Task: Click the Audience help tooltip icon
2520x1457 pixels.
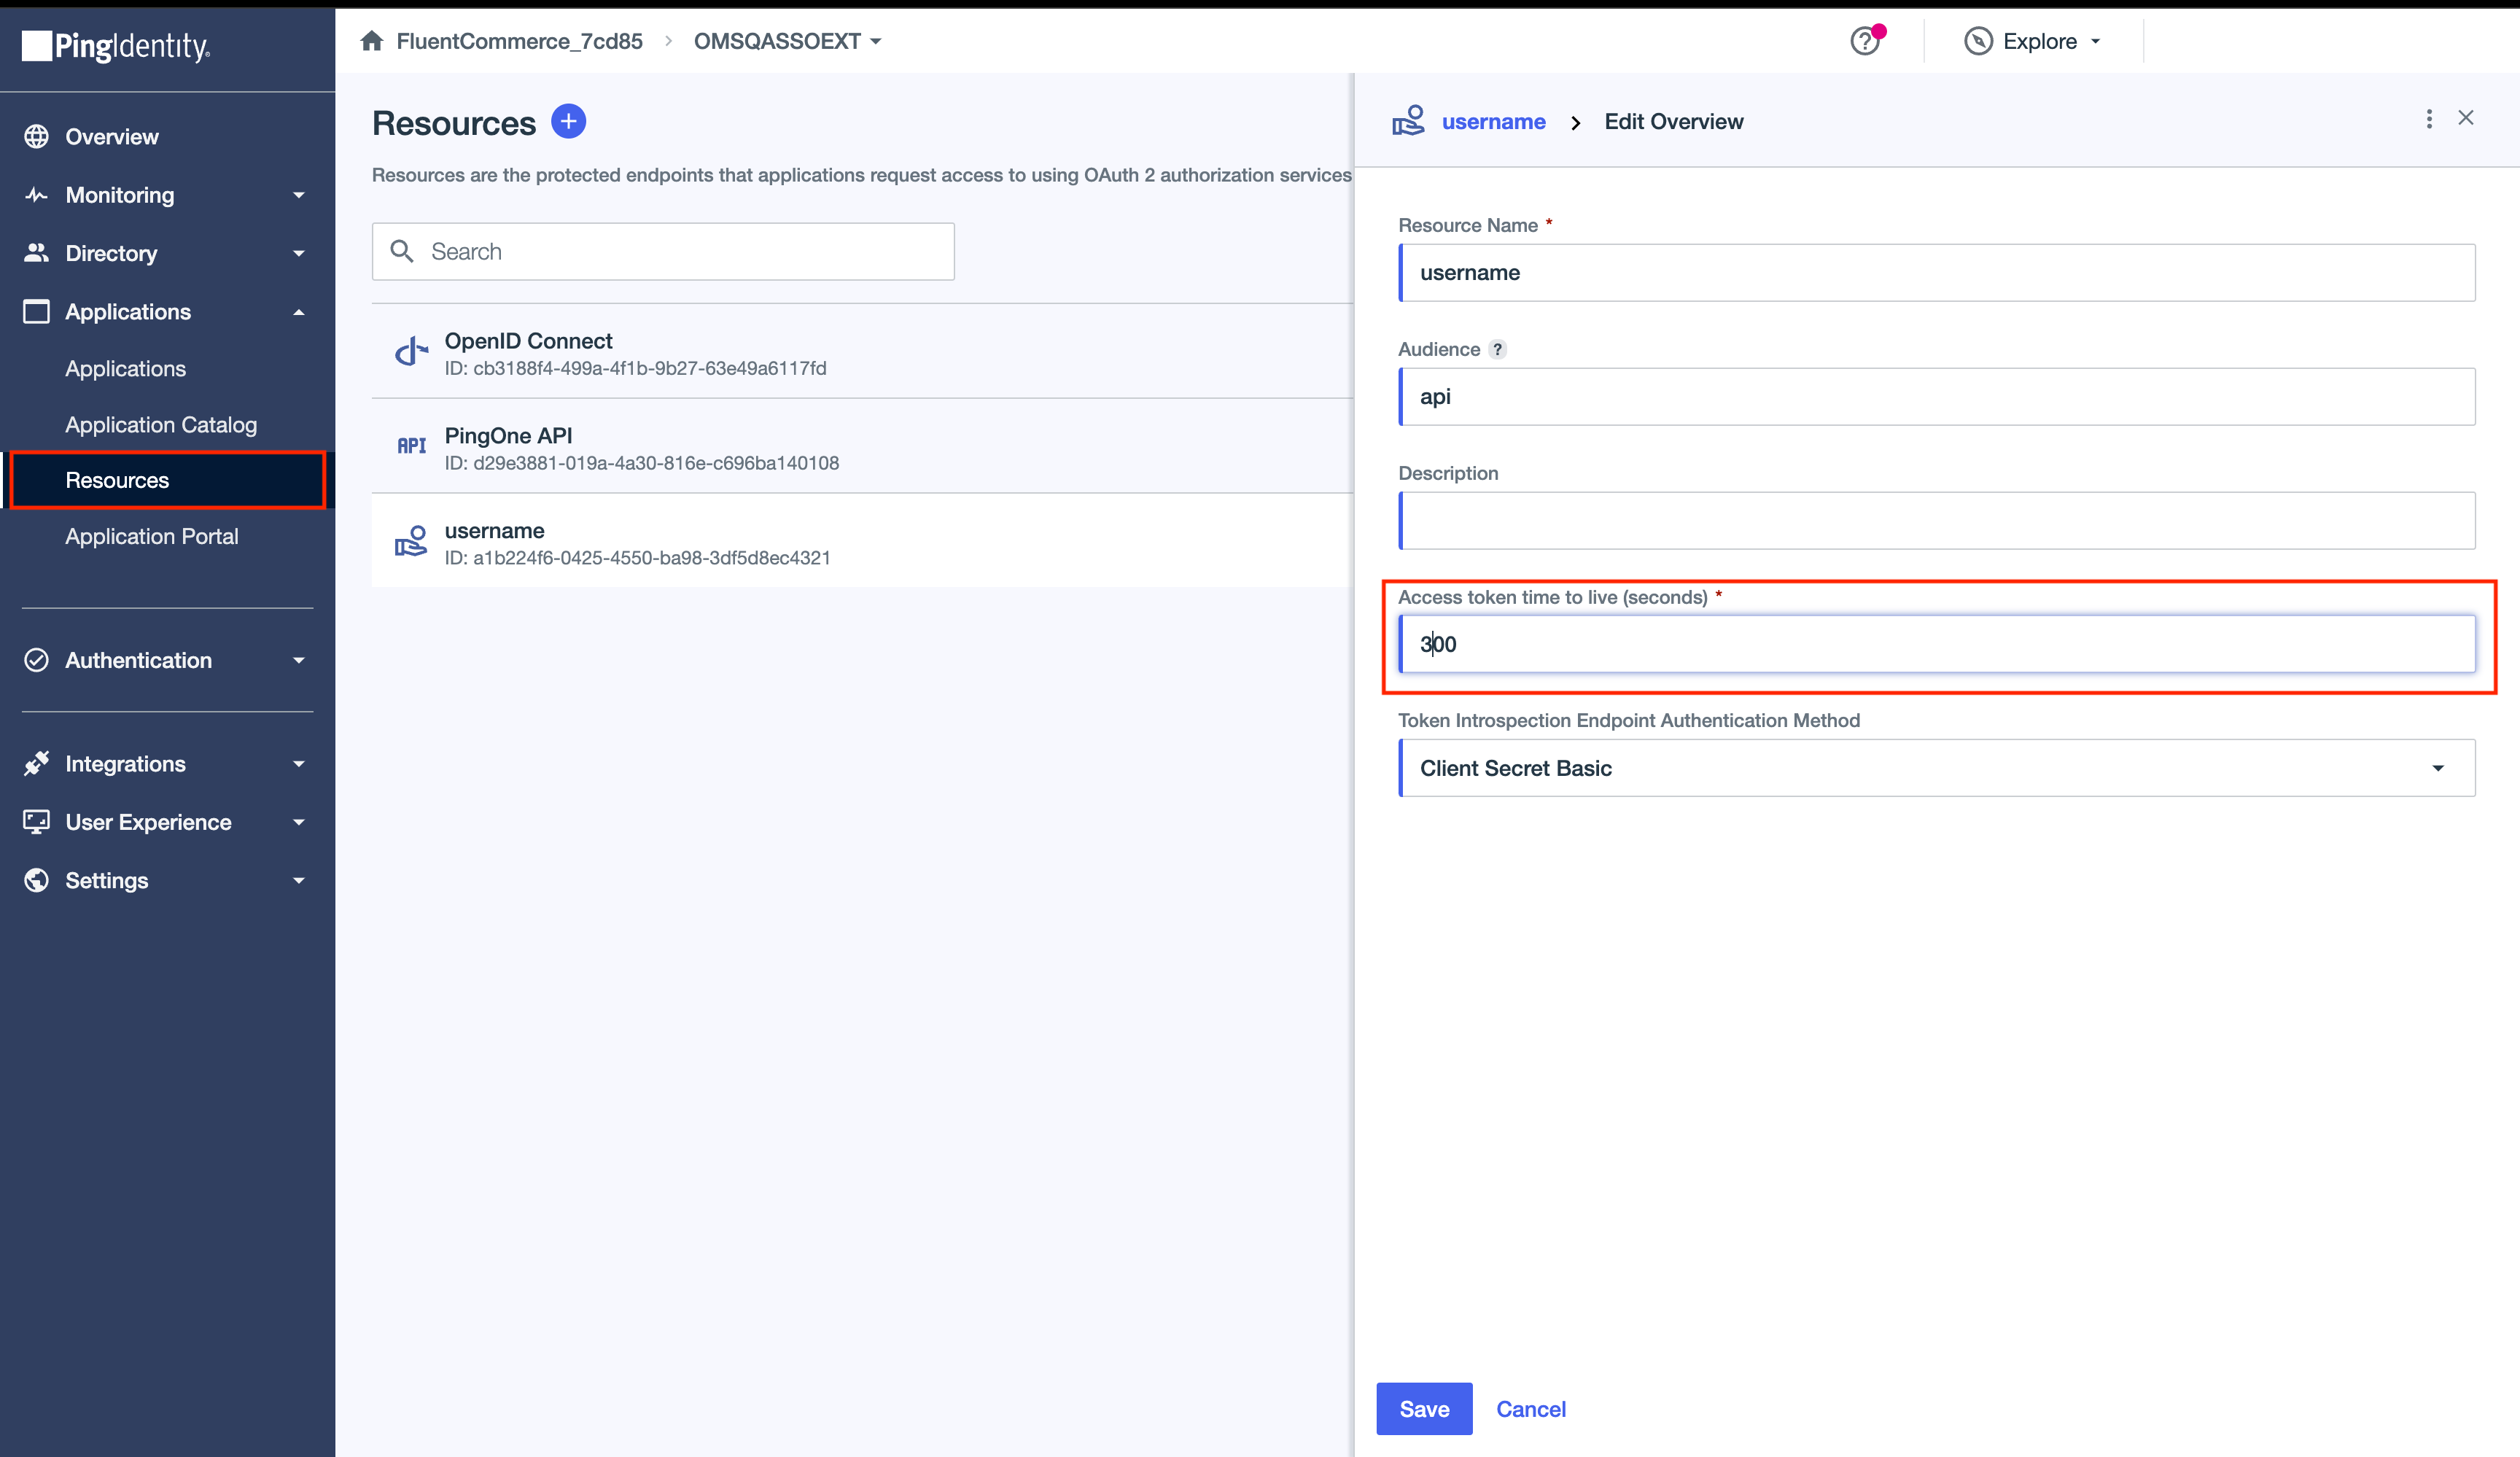Action: point(1497,349)
